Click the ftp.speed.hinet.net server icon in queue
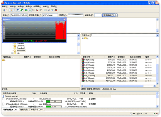Screen dimensions: 161x117 [3, 96]
